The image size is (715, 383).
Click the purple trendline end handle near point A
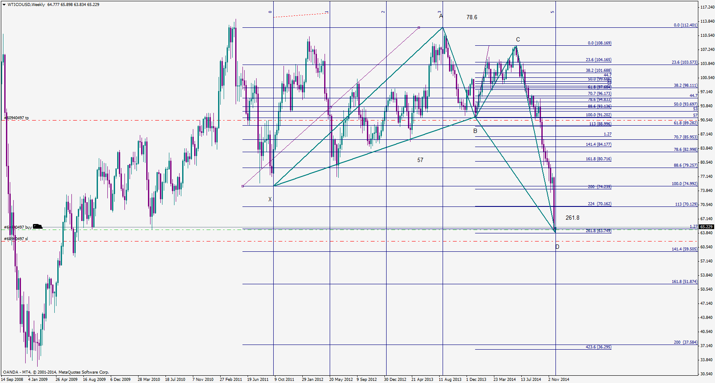click(419, 27)
